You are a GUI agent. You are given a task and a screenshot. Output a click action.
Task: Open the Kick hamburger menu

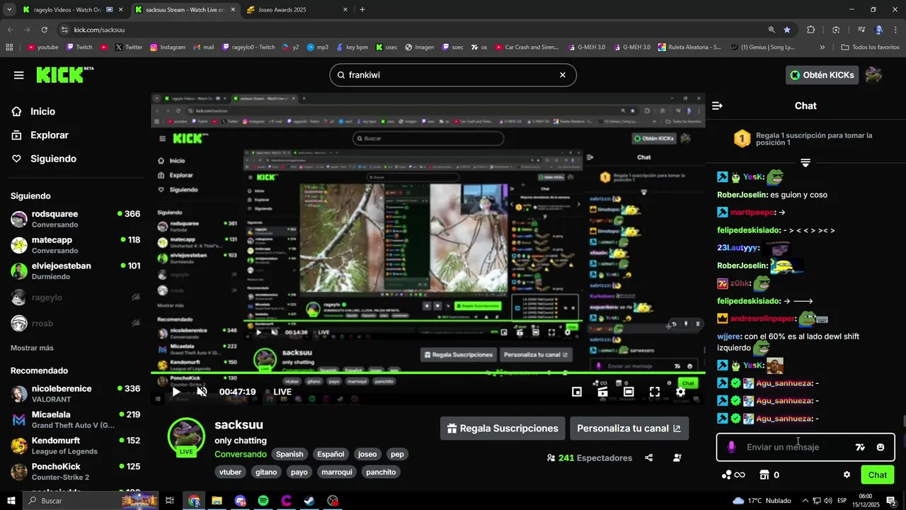click(x=18, y=75)
